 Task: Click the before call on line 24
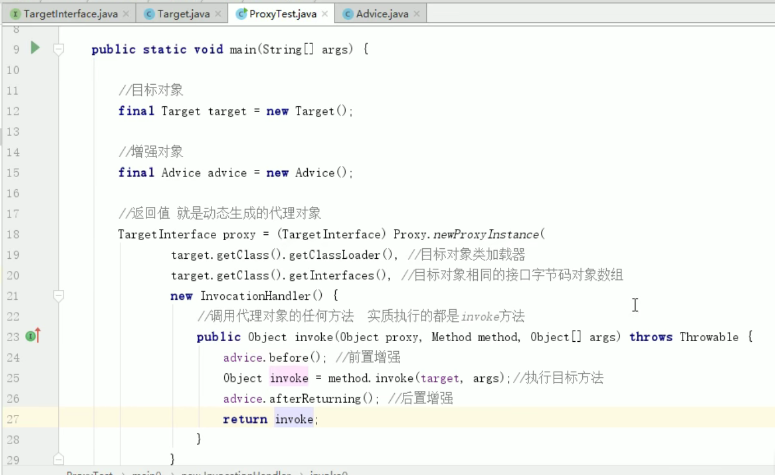point(289,358)
